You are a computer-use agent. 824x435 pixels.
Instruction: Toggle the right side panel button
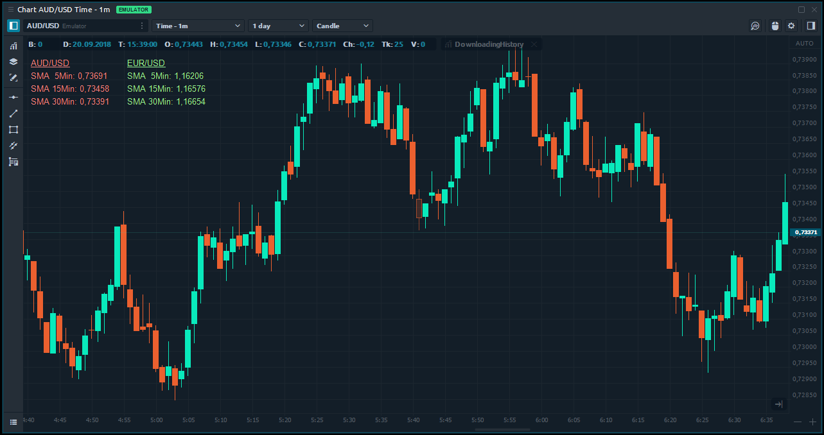tap(811, 26)
